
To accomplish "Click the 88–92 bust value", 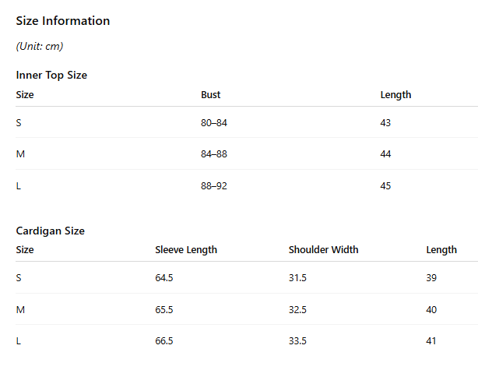I will point(213,185).
